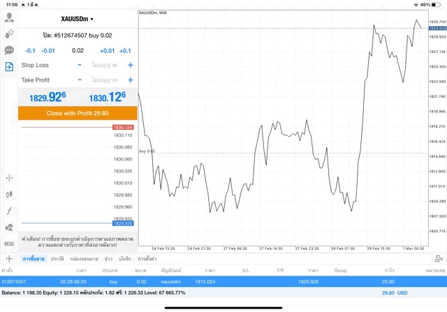Image resolution: width=447 pixels, height=312 pixels.
Task: Click the Balance summary line
Action: point(94,292)
